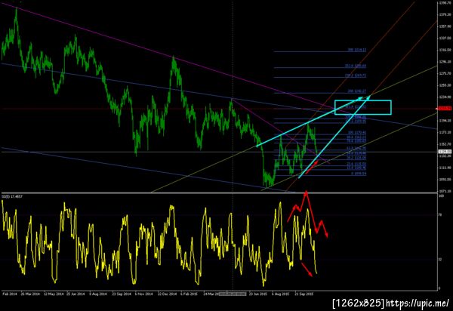Click the 1194.10 price axis label

tap(445, 121)
